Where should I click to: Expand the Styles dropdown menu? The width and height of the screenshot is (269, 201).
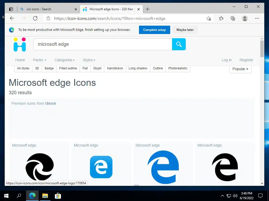point(89,60)
